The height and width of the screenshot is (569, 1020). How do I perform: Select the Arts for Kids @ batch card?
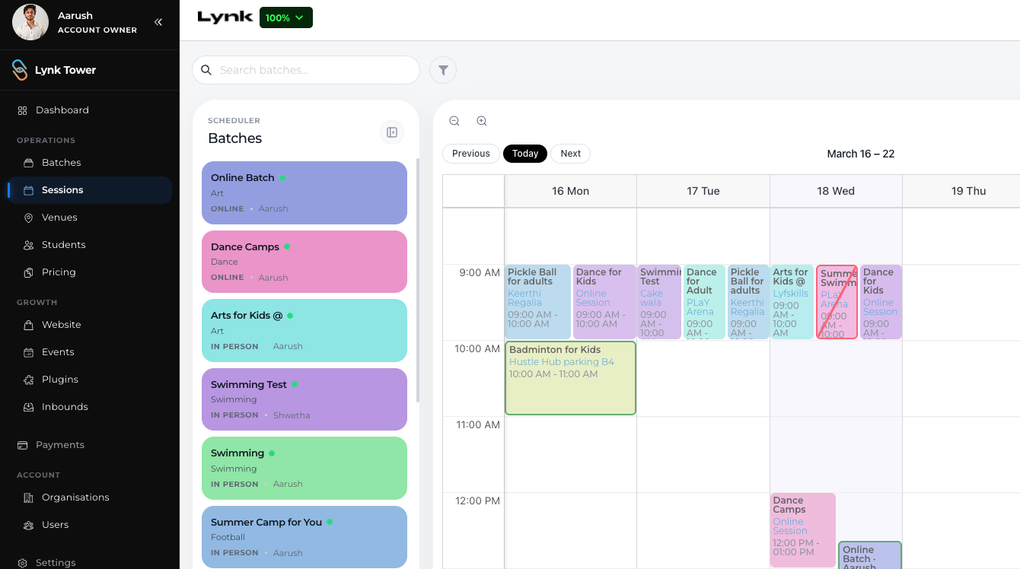pyautogui.click(x=304, y=330)
